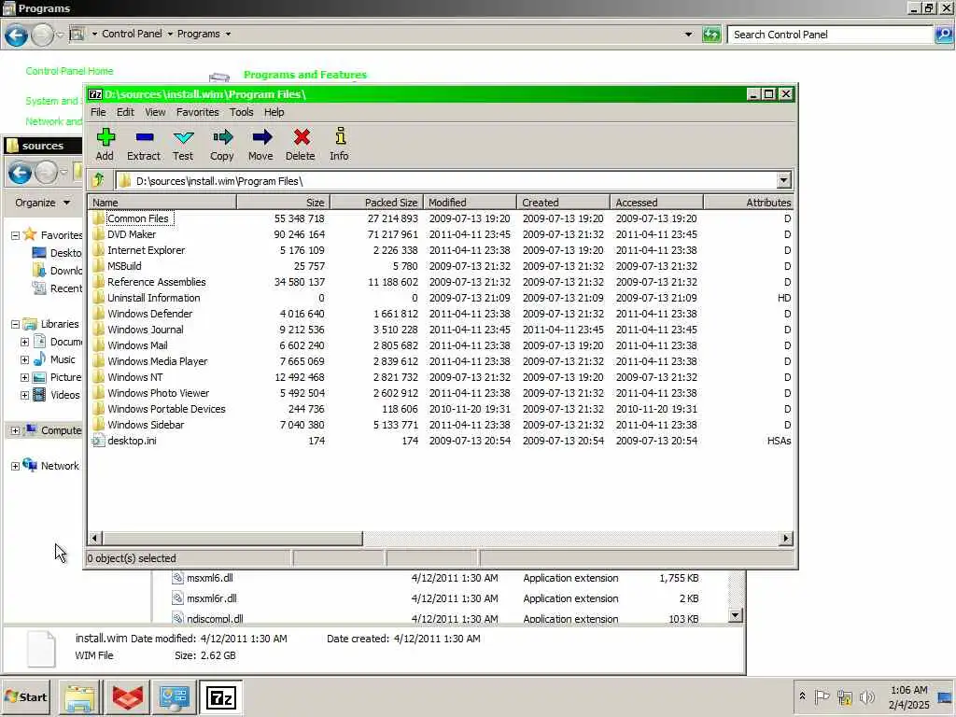Expand the Music library node
This screenshot has height=717, width=956.
point(24,359)
